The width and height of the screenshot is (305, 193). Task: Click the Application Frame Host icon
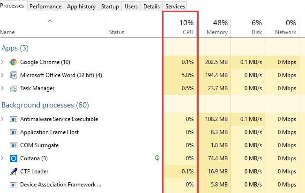[x=14, y=132]
